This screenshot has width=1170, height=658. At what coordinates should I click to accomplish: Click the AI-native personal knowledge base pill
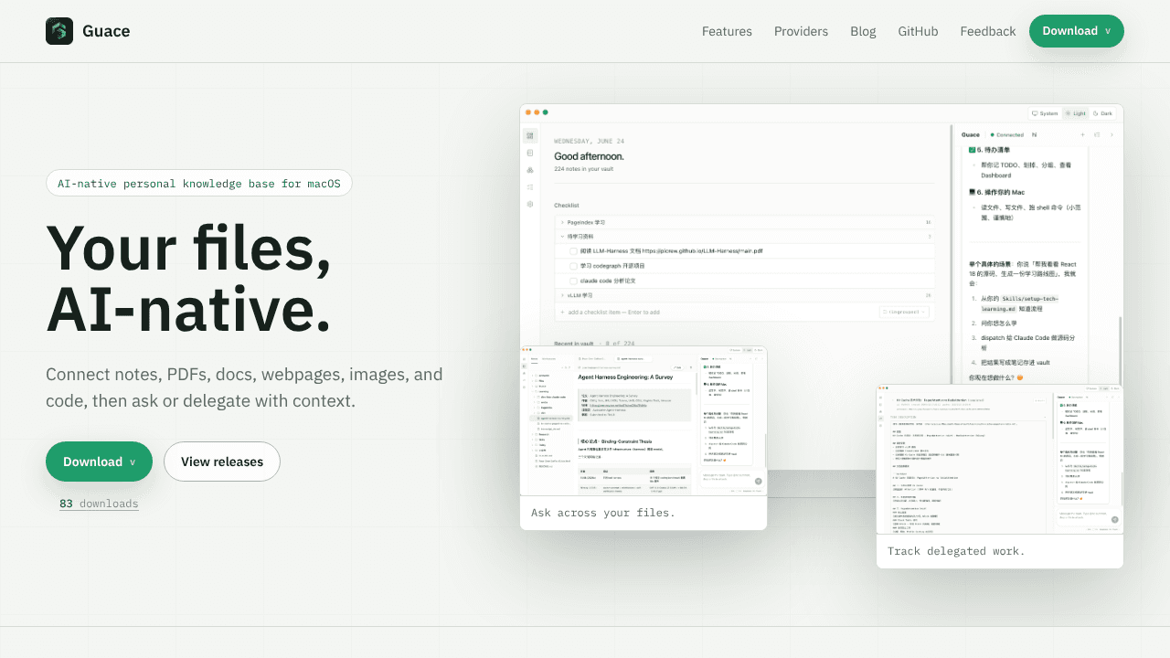(199, 184)
